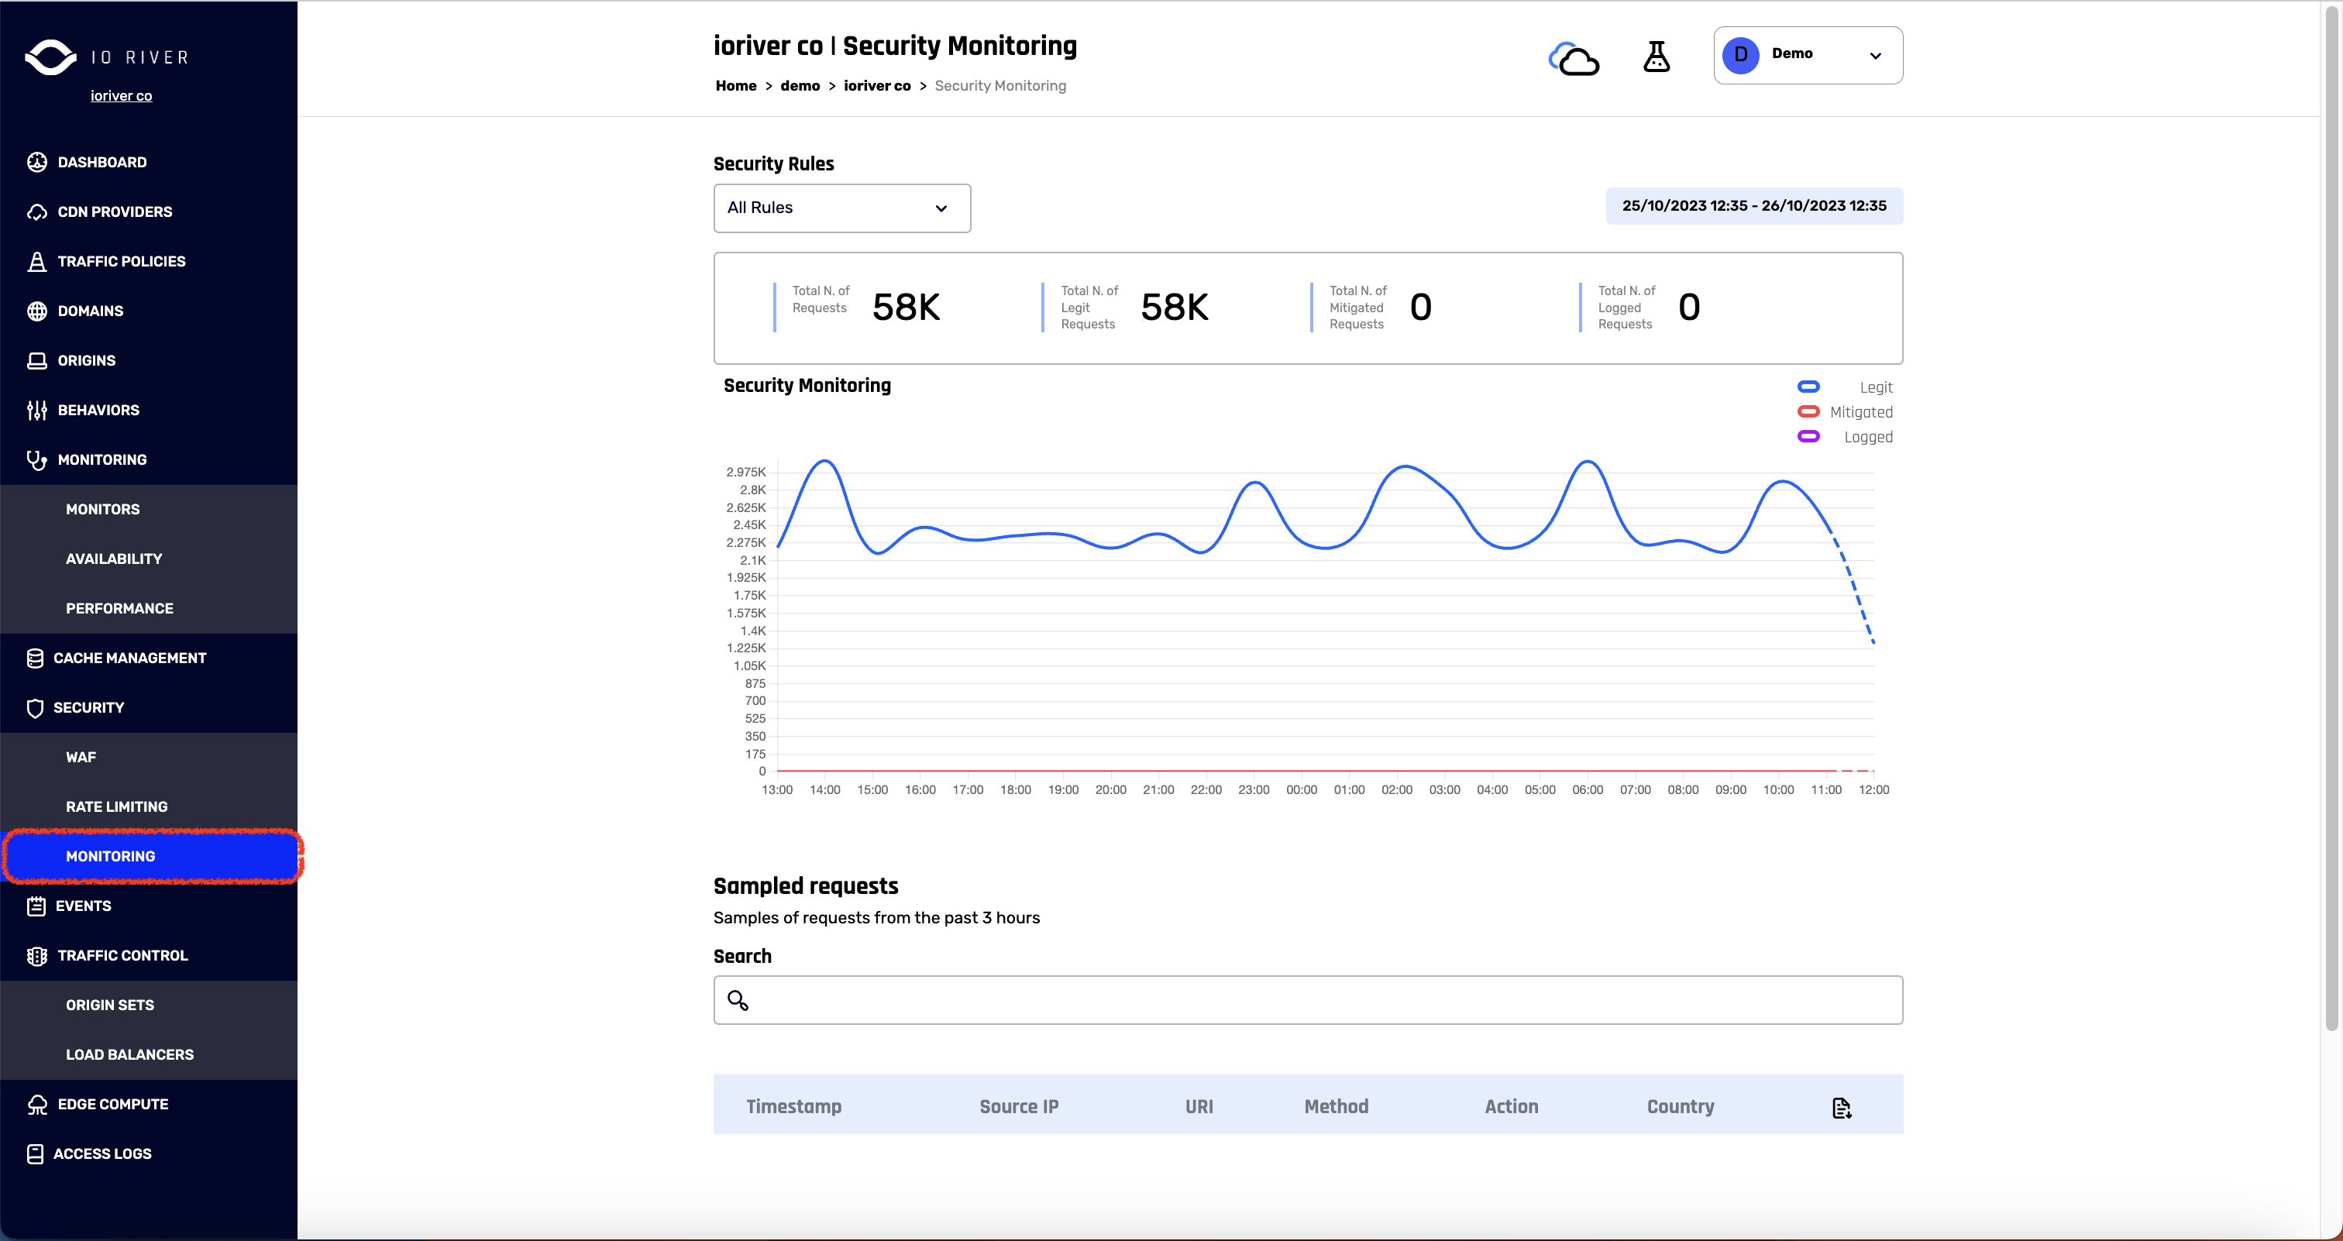The height and width of the screenshot is (1241, 2343).
Task: Click the Source IP column header
Action: click(1019, 1106)
